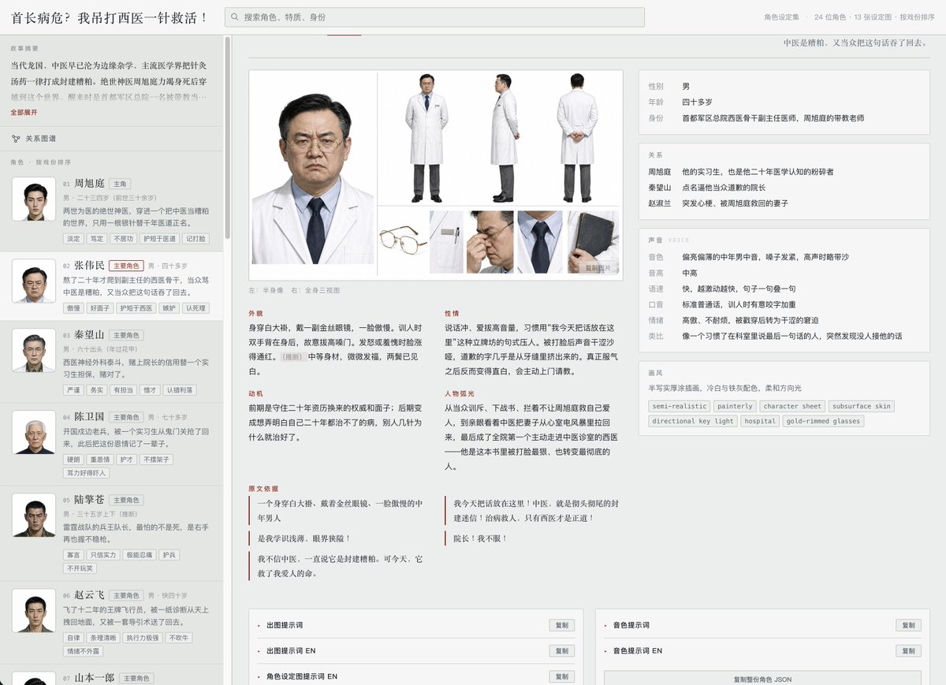Click the page title 首长病危
This screenshot has width=946, height=685.
tap(110, 17)
